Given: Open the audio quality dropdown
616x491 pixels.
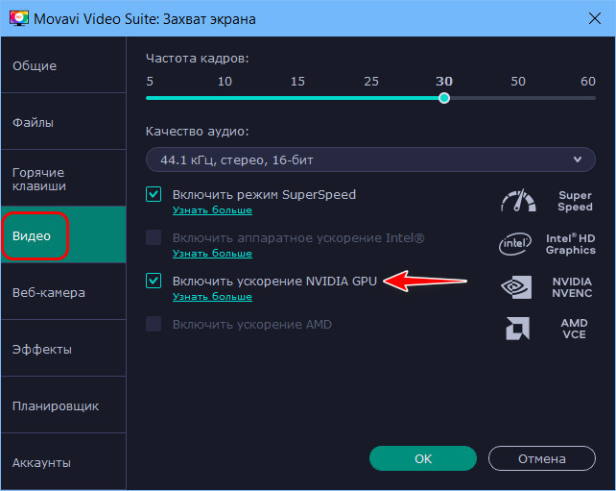Looking at the screenshot, I should pyautogui.click(x=370, y=160).
